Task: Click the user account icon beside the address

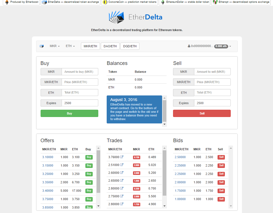Action: pyautogui.click(x=189, y=46)
